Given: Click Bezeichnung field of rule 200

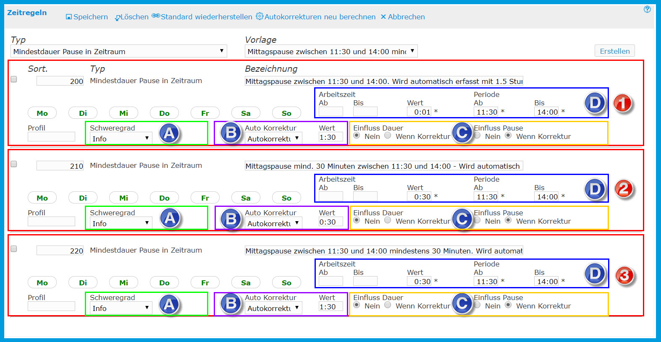Looking at the screenshot, I should tap(384, 81).
